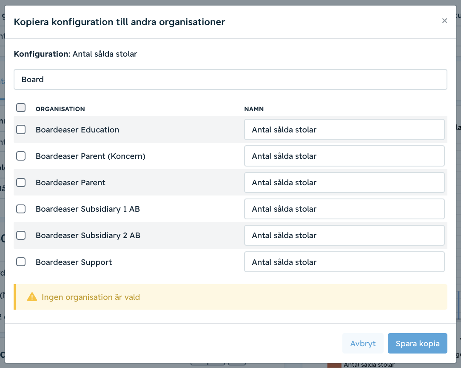
Task: Click the Avbryt button
Action: coord(363,343)
